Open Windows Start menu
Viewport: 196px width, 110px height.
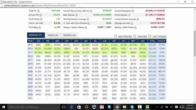point(4,107)
